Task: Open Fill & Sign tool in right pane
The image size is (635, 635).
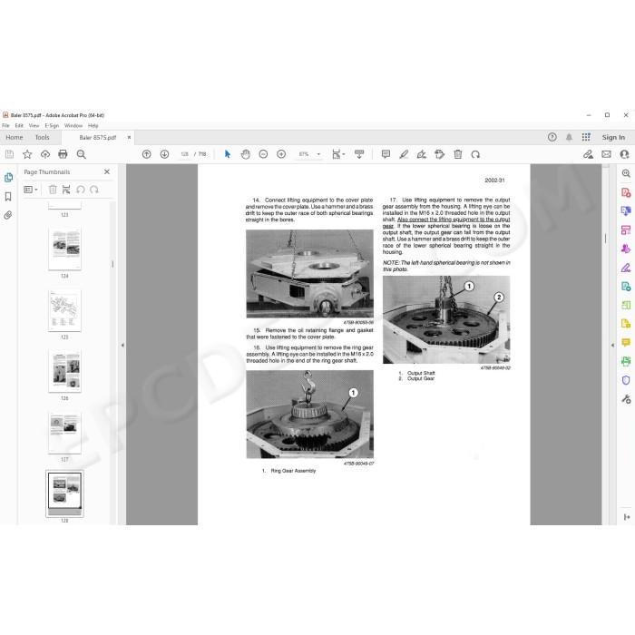Action: [626, 268]
